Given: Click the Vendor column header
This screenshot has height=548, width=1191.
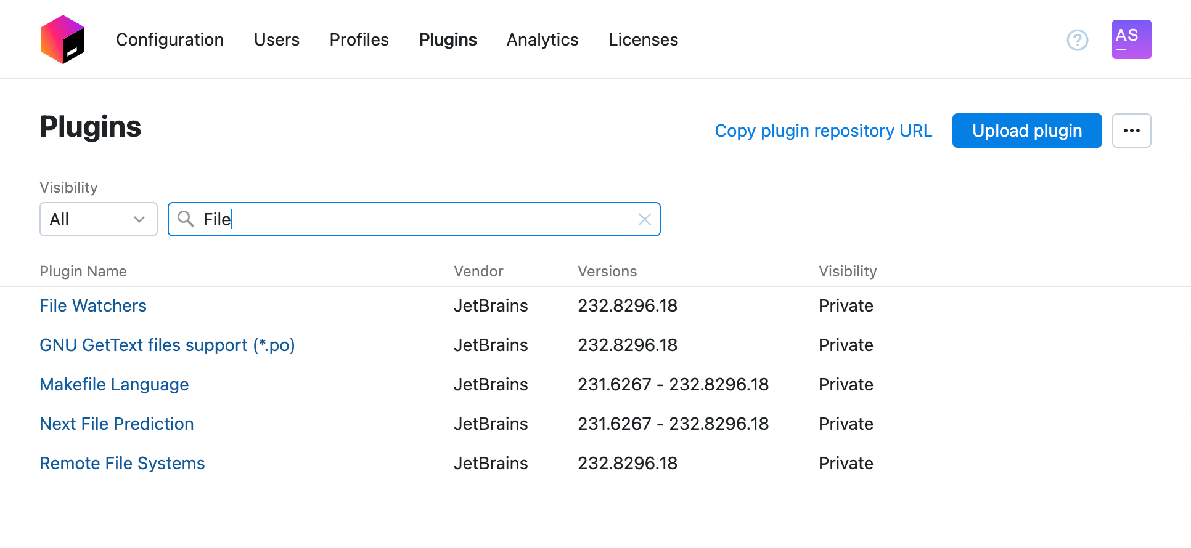Looking at the screenshot, I should click(x=478, y=272).
